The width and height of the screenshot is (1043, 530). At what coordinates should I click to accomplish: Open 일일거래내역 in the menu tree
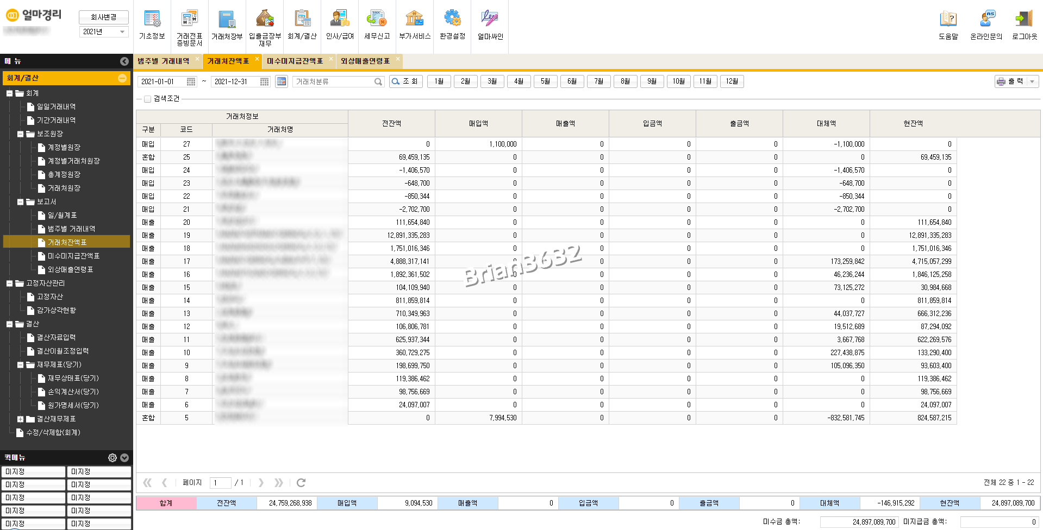[x=56, y=107]
